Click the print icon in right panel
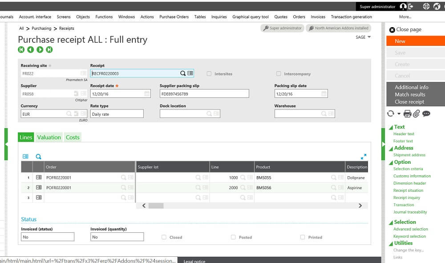 pyautogui.click(x=407, y=114)
